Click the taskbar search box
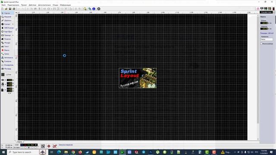This screenshot has height=155, width=276. point(26,152)
